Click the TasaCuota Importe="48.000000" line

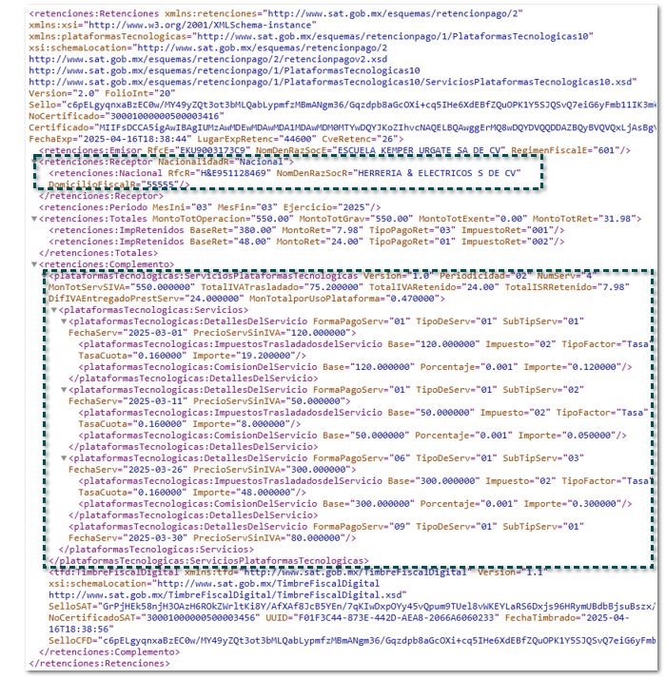coord(192,493)
